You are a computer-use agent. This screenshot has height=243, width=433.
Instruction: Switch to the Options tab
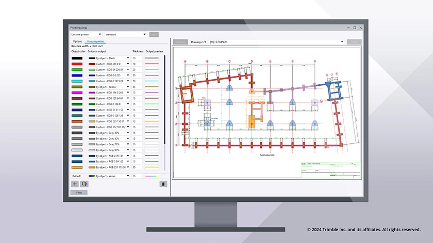click(77, 41)
